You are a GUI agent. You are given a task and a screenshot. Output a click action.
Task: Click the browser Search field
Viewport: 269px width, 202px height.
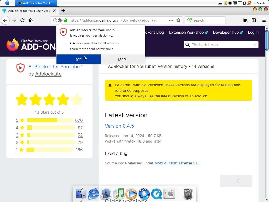(205, 20)
